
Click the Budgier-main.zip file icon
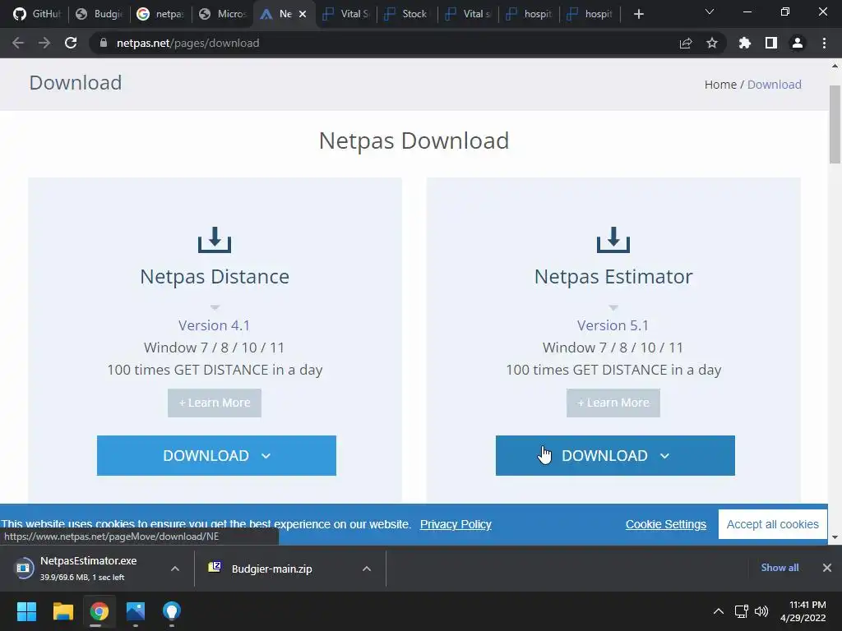pyautogui.click(x=215, y=567)
